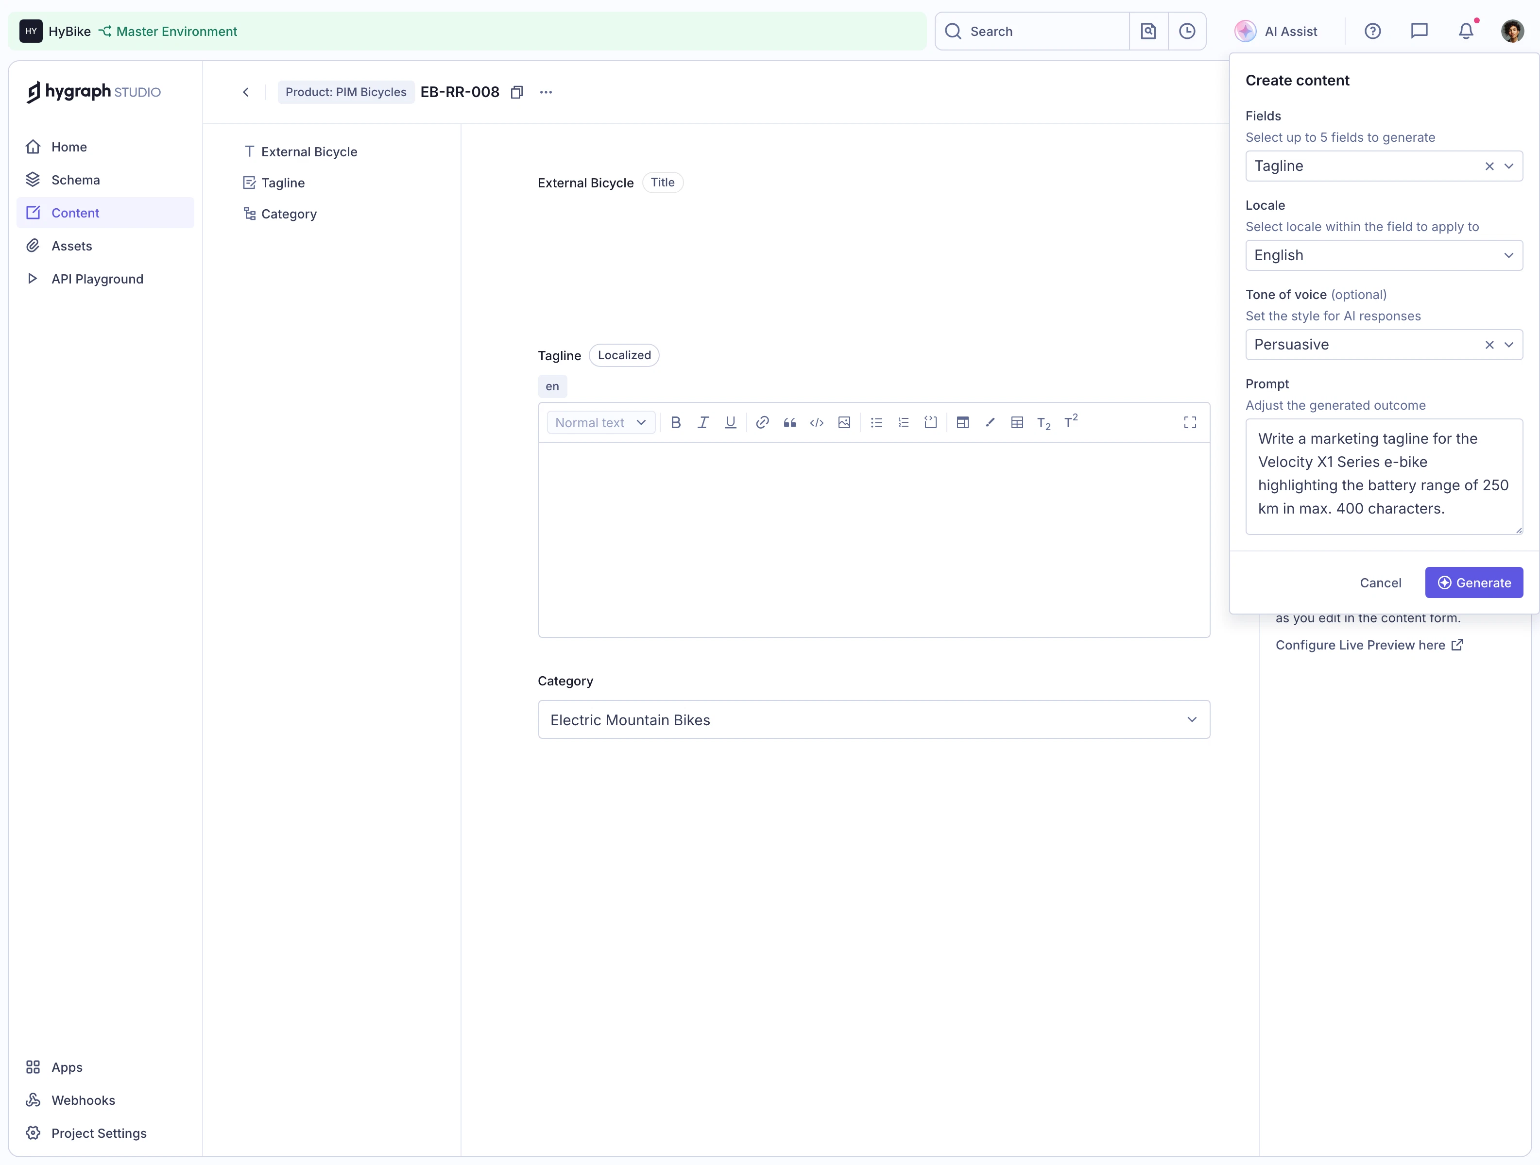1540x1165 pixels.
Task: Insert a table in the editor
Action: click(1017, 422)
